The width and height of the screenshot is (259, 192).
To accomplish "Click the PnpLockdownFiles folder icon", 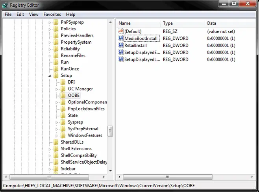I will pyautogui.click(x=63, y=109).
